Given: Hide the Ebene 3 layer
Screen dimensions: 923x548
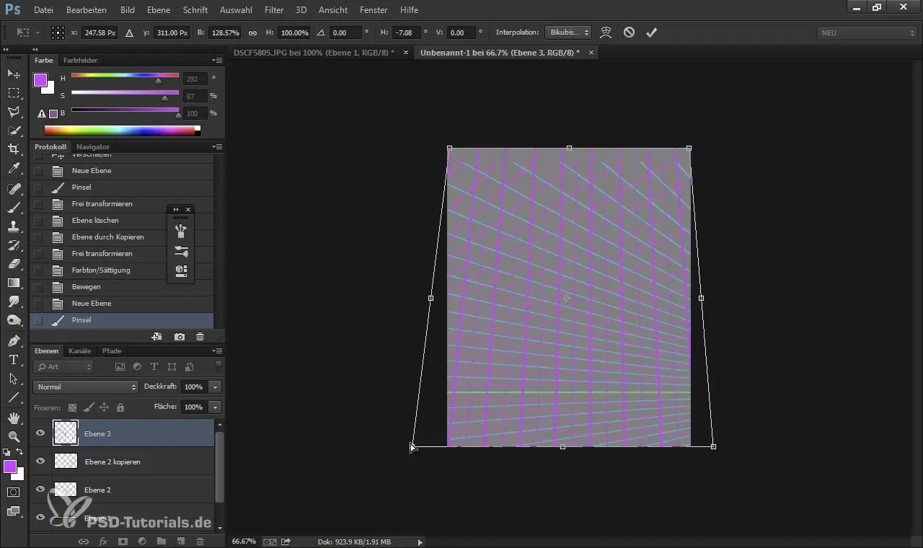Looking at the screenshot, I should tap(40, 433).
